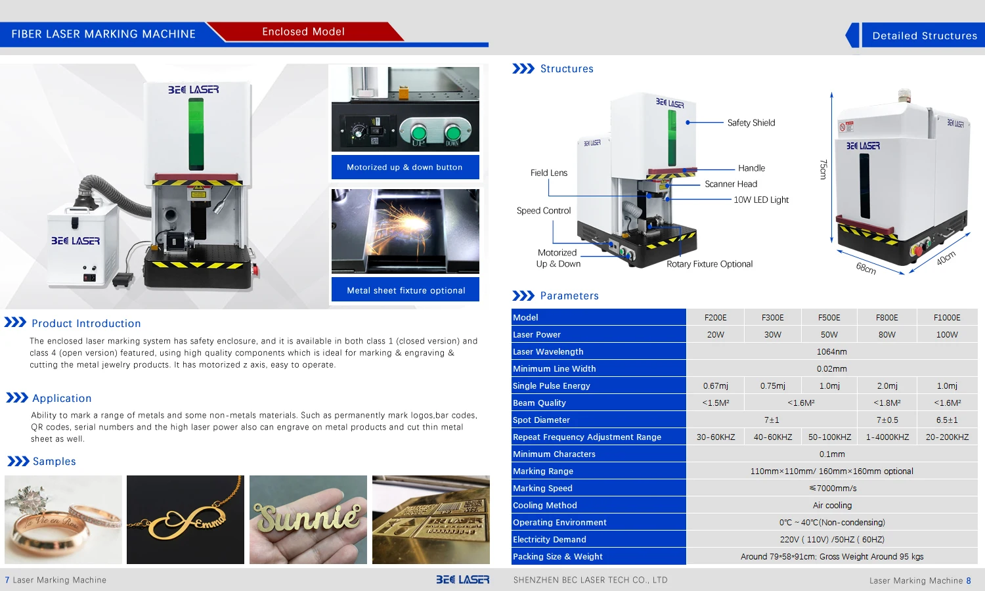The height and width of the screenshot is (591, 985).
Task: Click the 0.67mj pulse energy cell
Action: point(716,385)
